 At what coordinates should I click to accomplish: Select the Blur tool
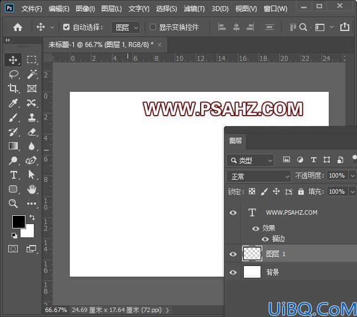32,146
